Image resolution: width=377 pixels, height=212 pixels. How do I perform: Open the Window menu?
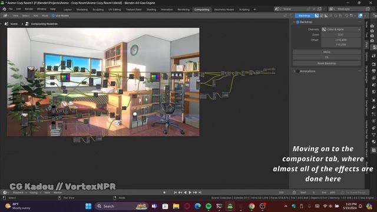click(42, 9)
